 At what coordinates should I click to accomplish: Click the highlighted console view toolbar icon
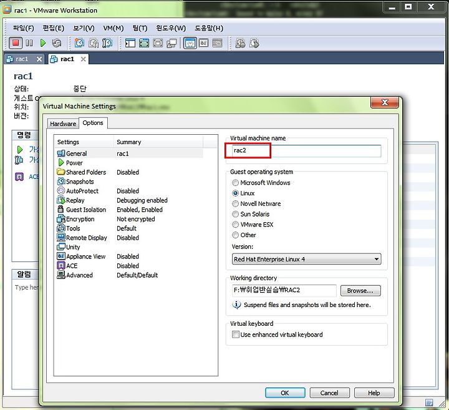click(x=190, y=43)
